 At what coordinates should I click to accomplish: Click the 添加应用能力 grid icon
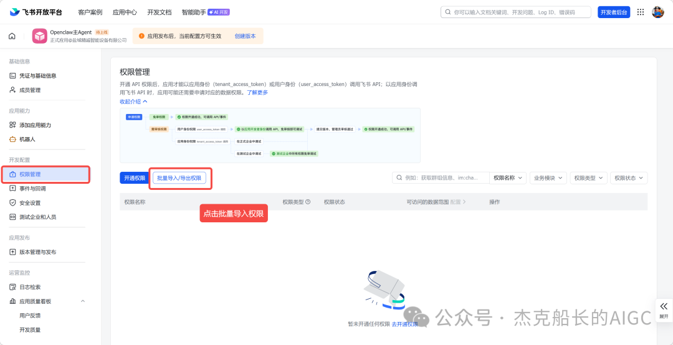click(x=12, y=125)
